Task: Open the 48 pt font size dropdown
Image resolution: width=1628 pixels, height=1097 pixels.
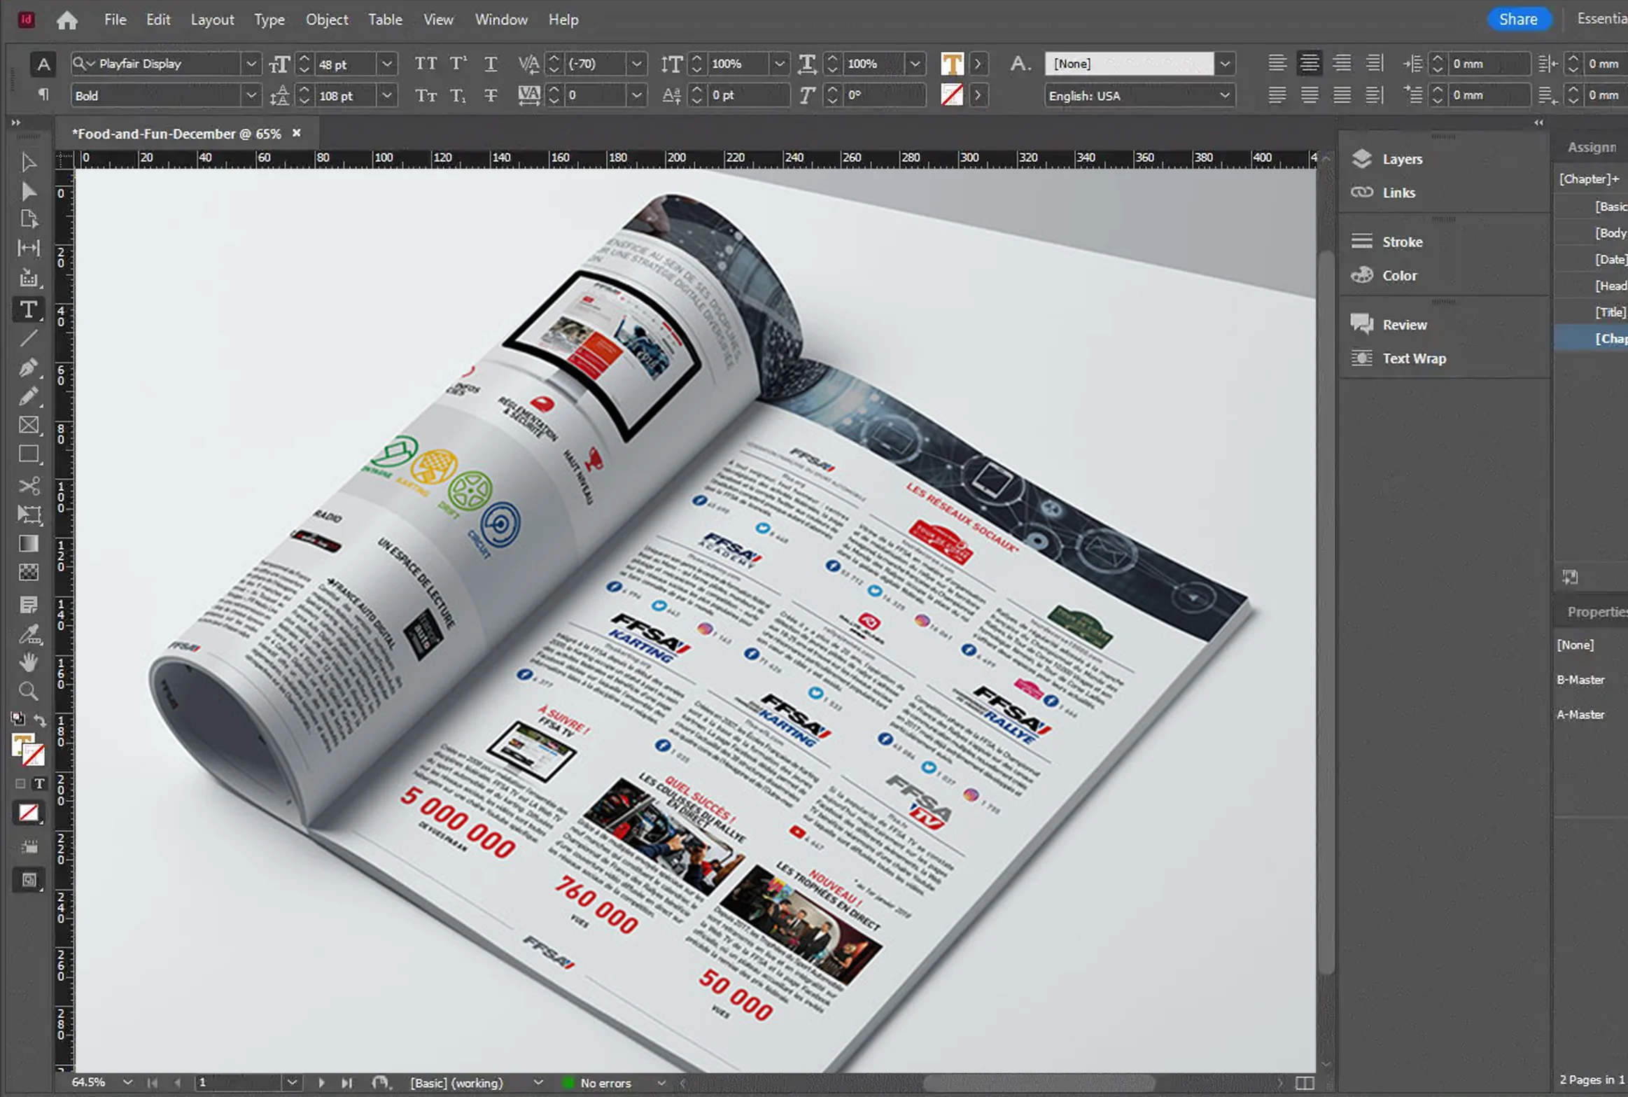Action: [x=386, y=64]
